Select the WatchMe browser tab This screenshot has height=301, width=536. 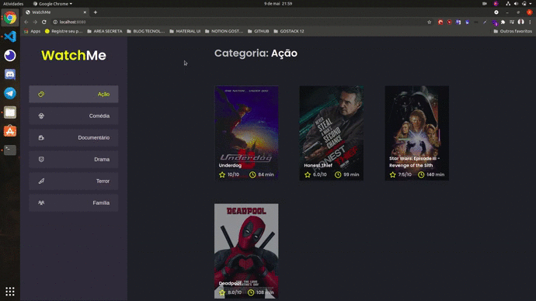(57, 12)
